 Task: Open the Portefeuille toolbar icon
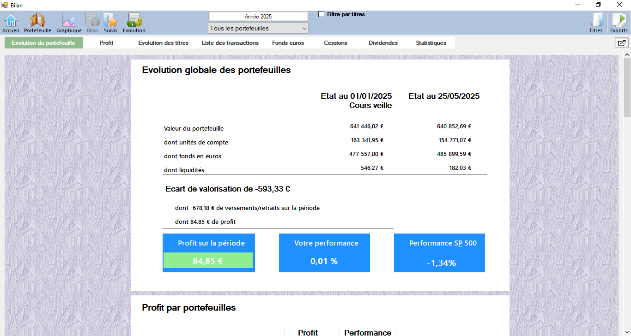37,22
